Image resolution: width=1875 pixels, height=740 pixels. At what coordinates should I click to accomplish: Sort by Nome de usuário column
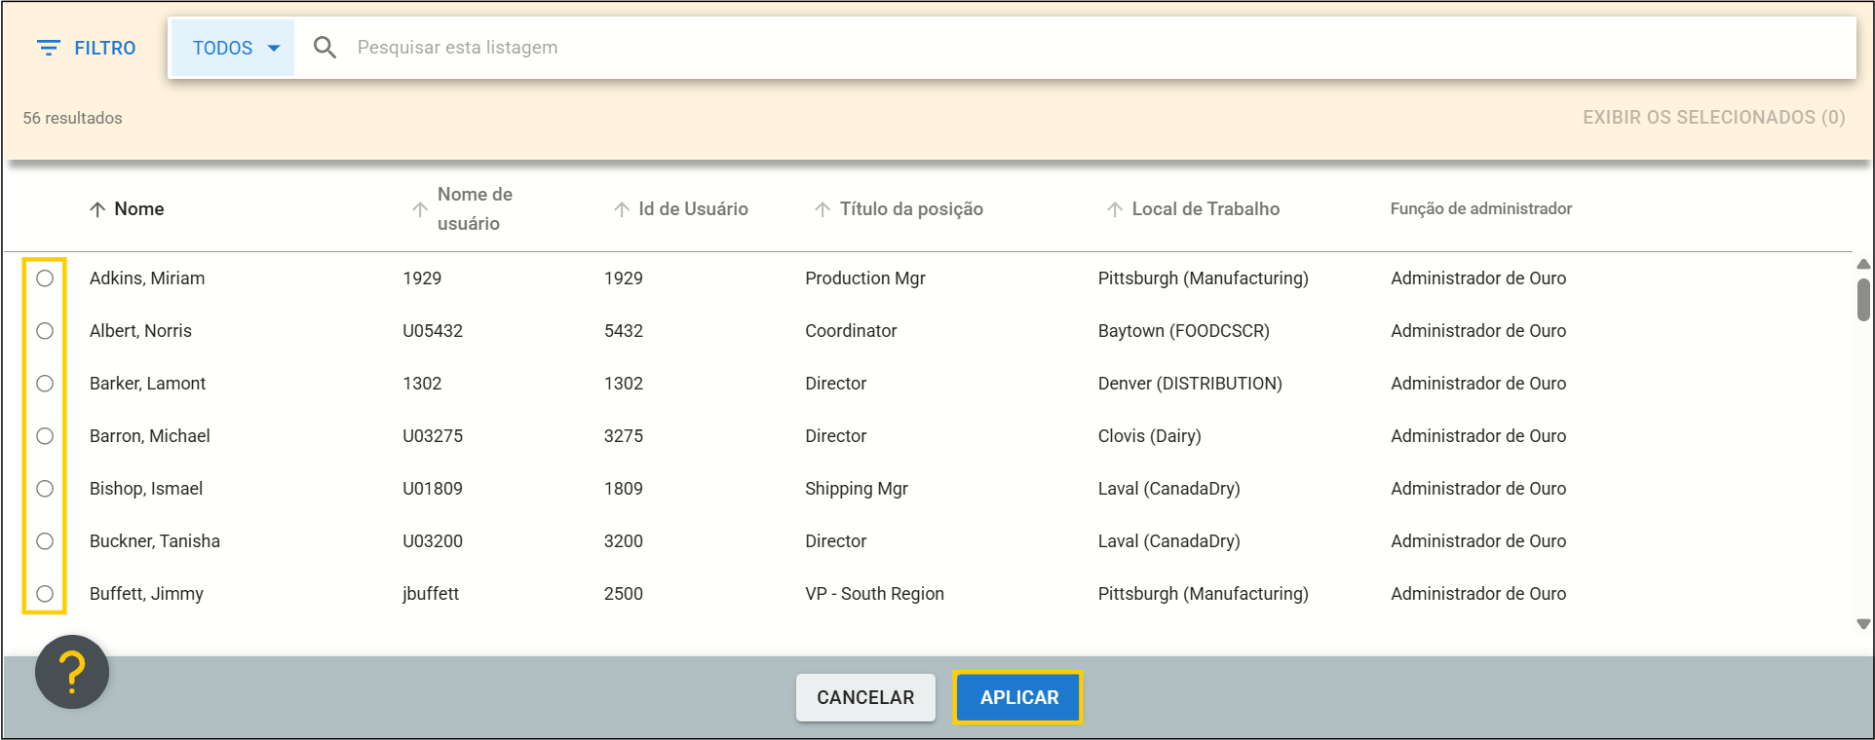click(x=475, y=209)
